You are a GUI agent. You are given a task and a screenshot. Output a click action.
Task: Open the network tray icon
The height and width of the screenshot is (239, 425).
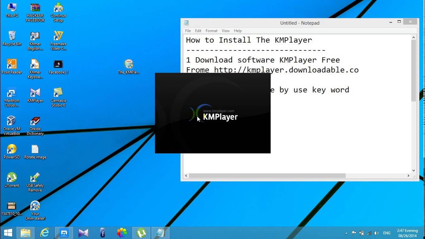pyautogui.click(x=369, y=233)
